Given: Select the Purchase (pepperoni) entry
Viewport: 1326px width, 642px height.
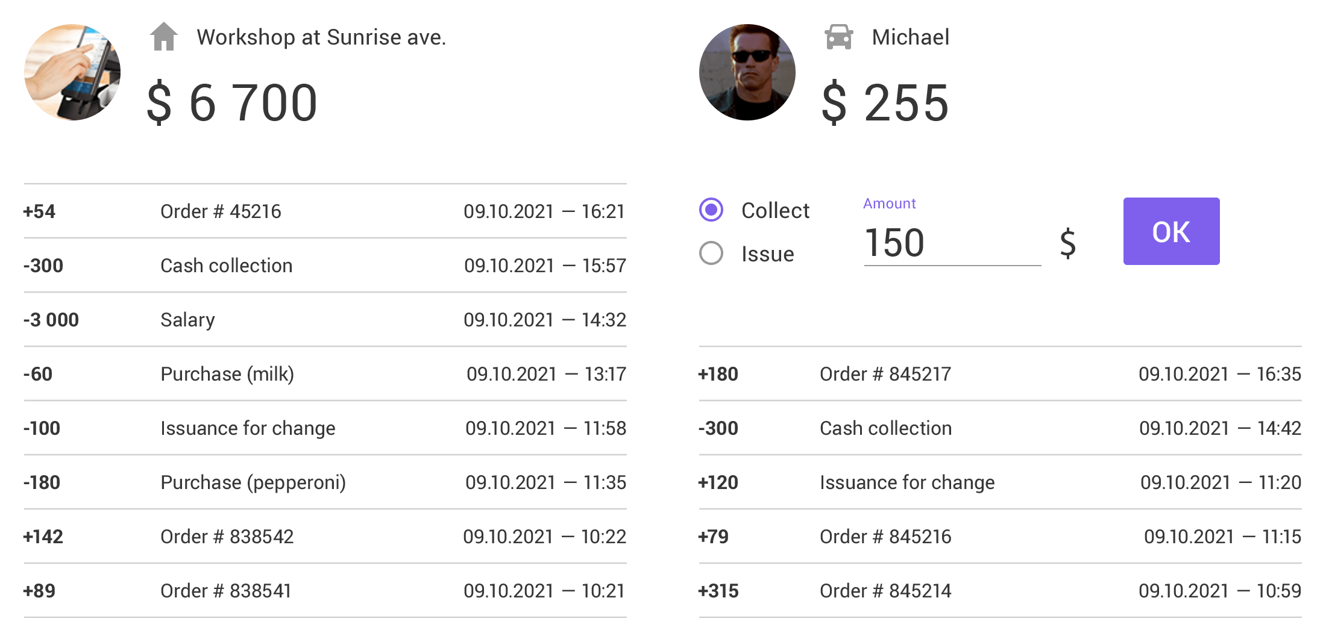Looking at the screenshot, I should (x=253, y=482).
